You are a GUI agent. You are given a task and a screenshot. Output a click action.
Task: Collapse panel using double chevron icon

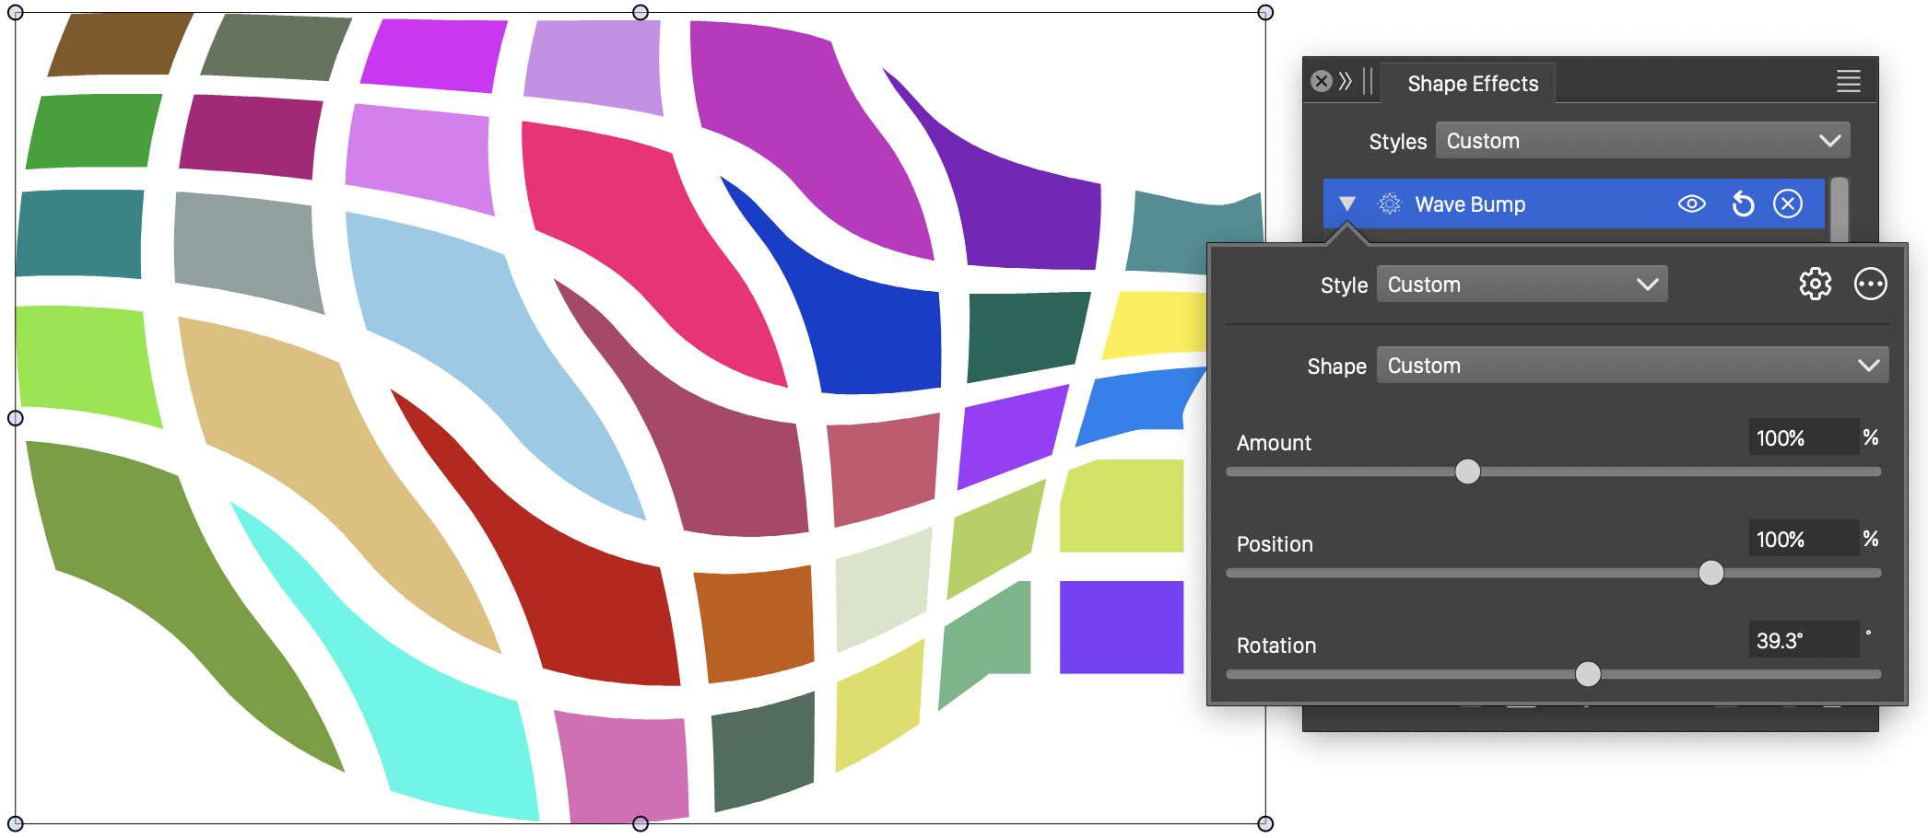point(1346,82)
